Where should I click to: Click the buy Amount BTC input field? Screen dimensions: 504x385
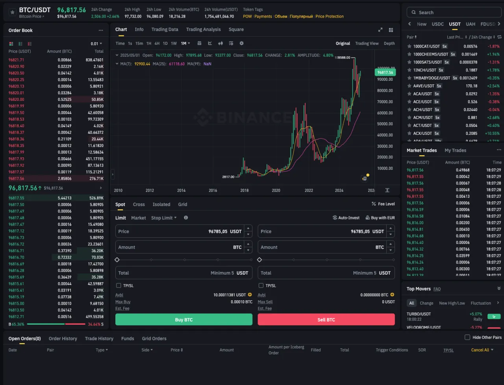pyautogui.click(x=184, y=247)
